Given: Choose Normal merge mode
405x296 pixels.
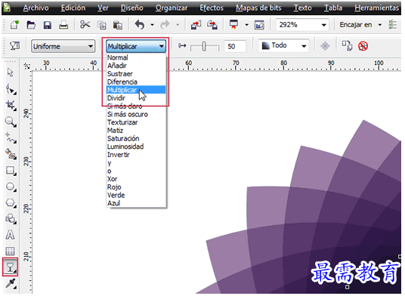Looking at the screenshot, I should (136, 57).
